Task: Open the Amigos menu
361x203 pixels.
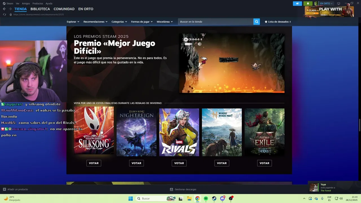Action: click(x=26, y=3)
